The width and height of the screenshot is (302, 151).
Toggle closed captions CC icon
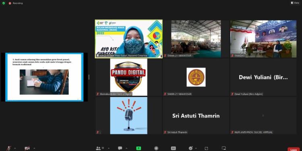pos(173,148)
